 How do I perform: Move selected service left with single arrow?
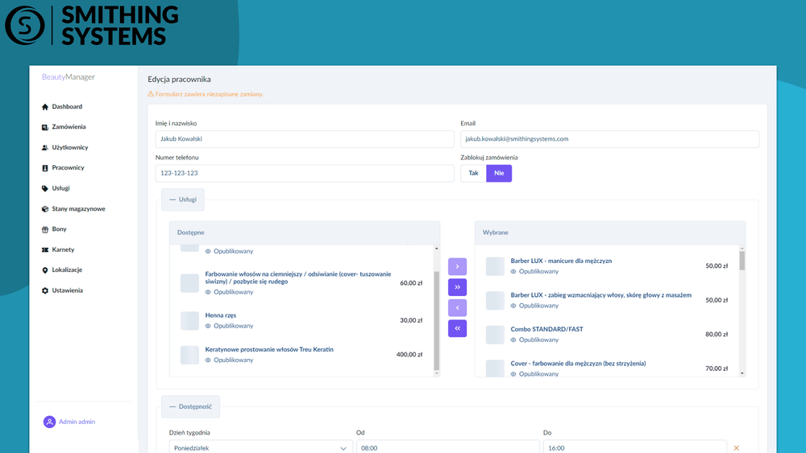pos(457,308)
